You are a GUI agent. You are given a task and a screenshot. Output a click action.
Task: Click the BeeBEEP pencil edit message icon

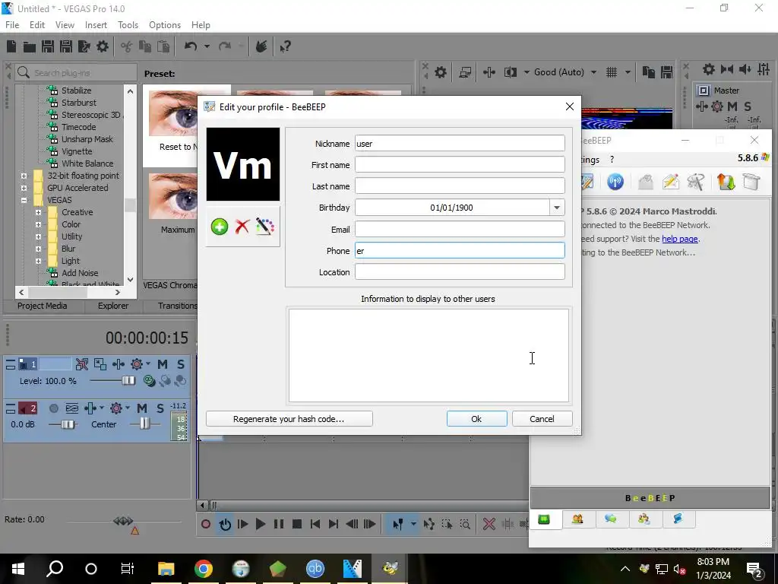[670, 182]
